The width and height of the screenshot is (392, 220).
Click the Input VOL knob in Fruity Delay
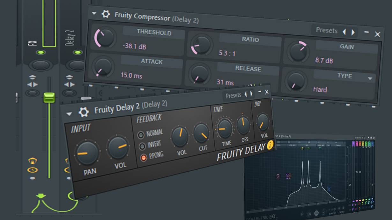pyautogui.click(x=118, y=148)
